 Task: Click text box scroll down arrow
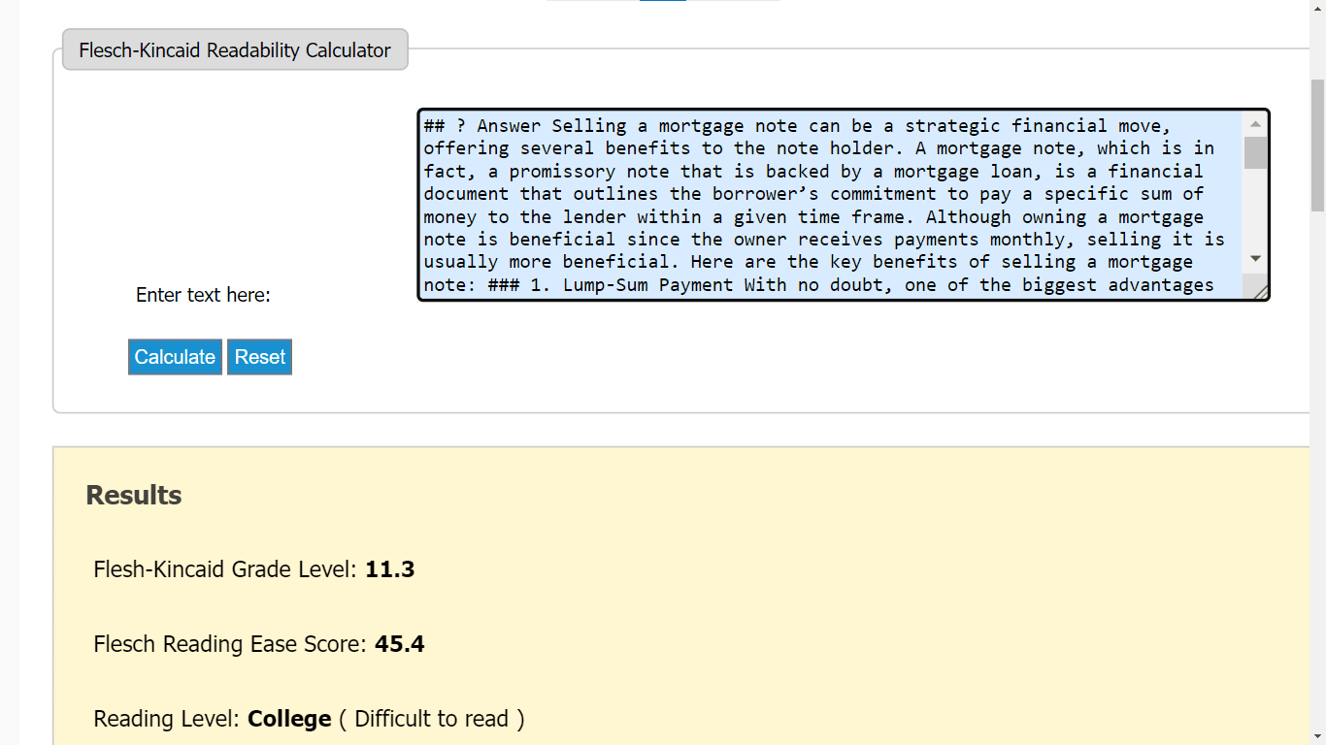(1255, 259)
